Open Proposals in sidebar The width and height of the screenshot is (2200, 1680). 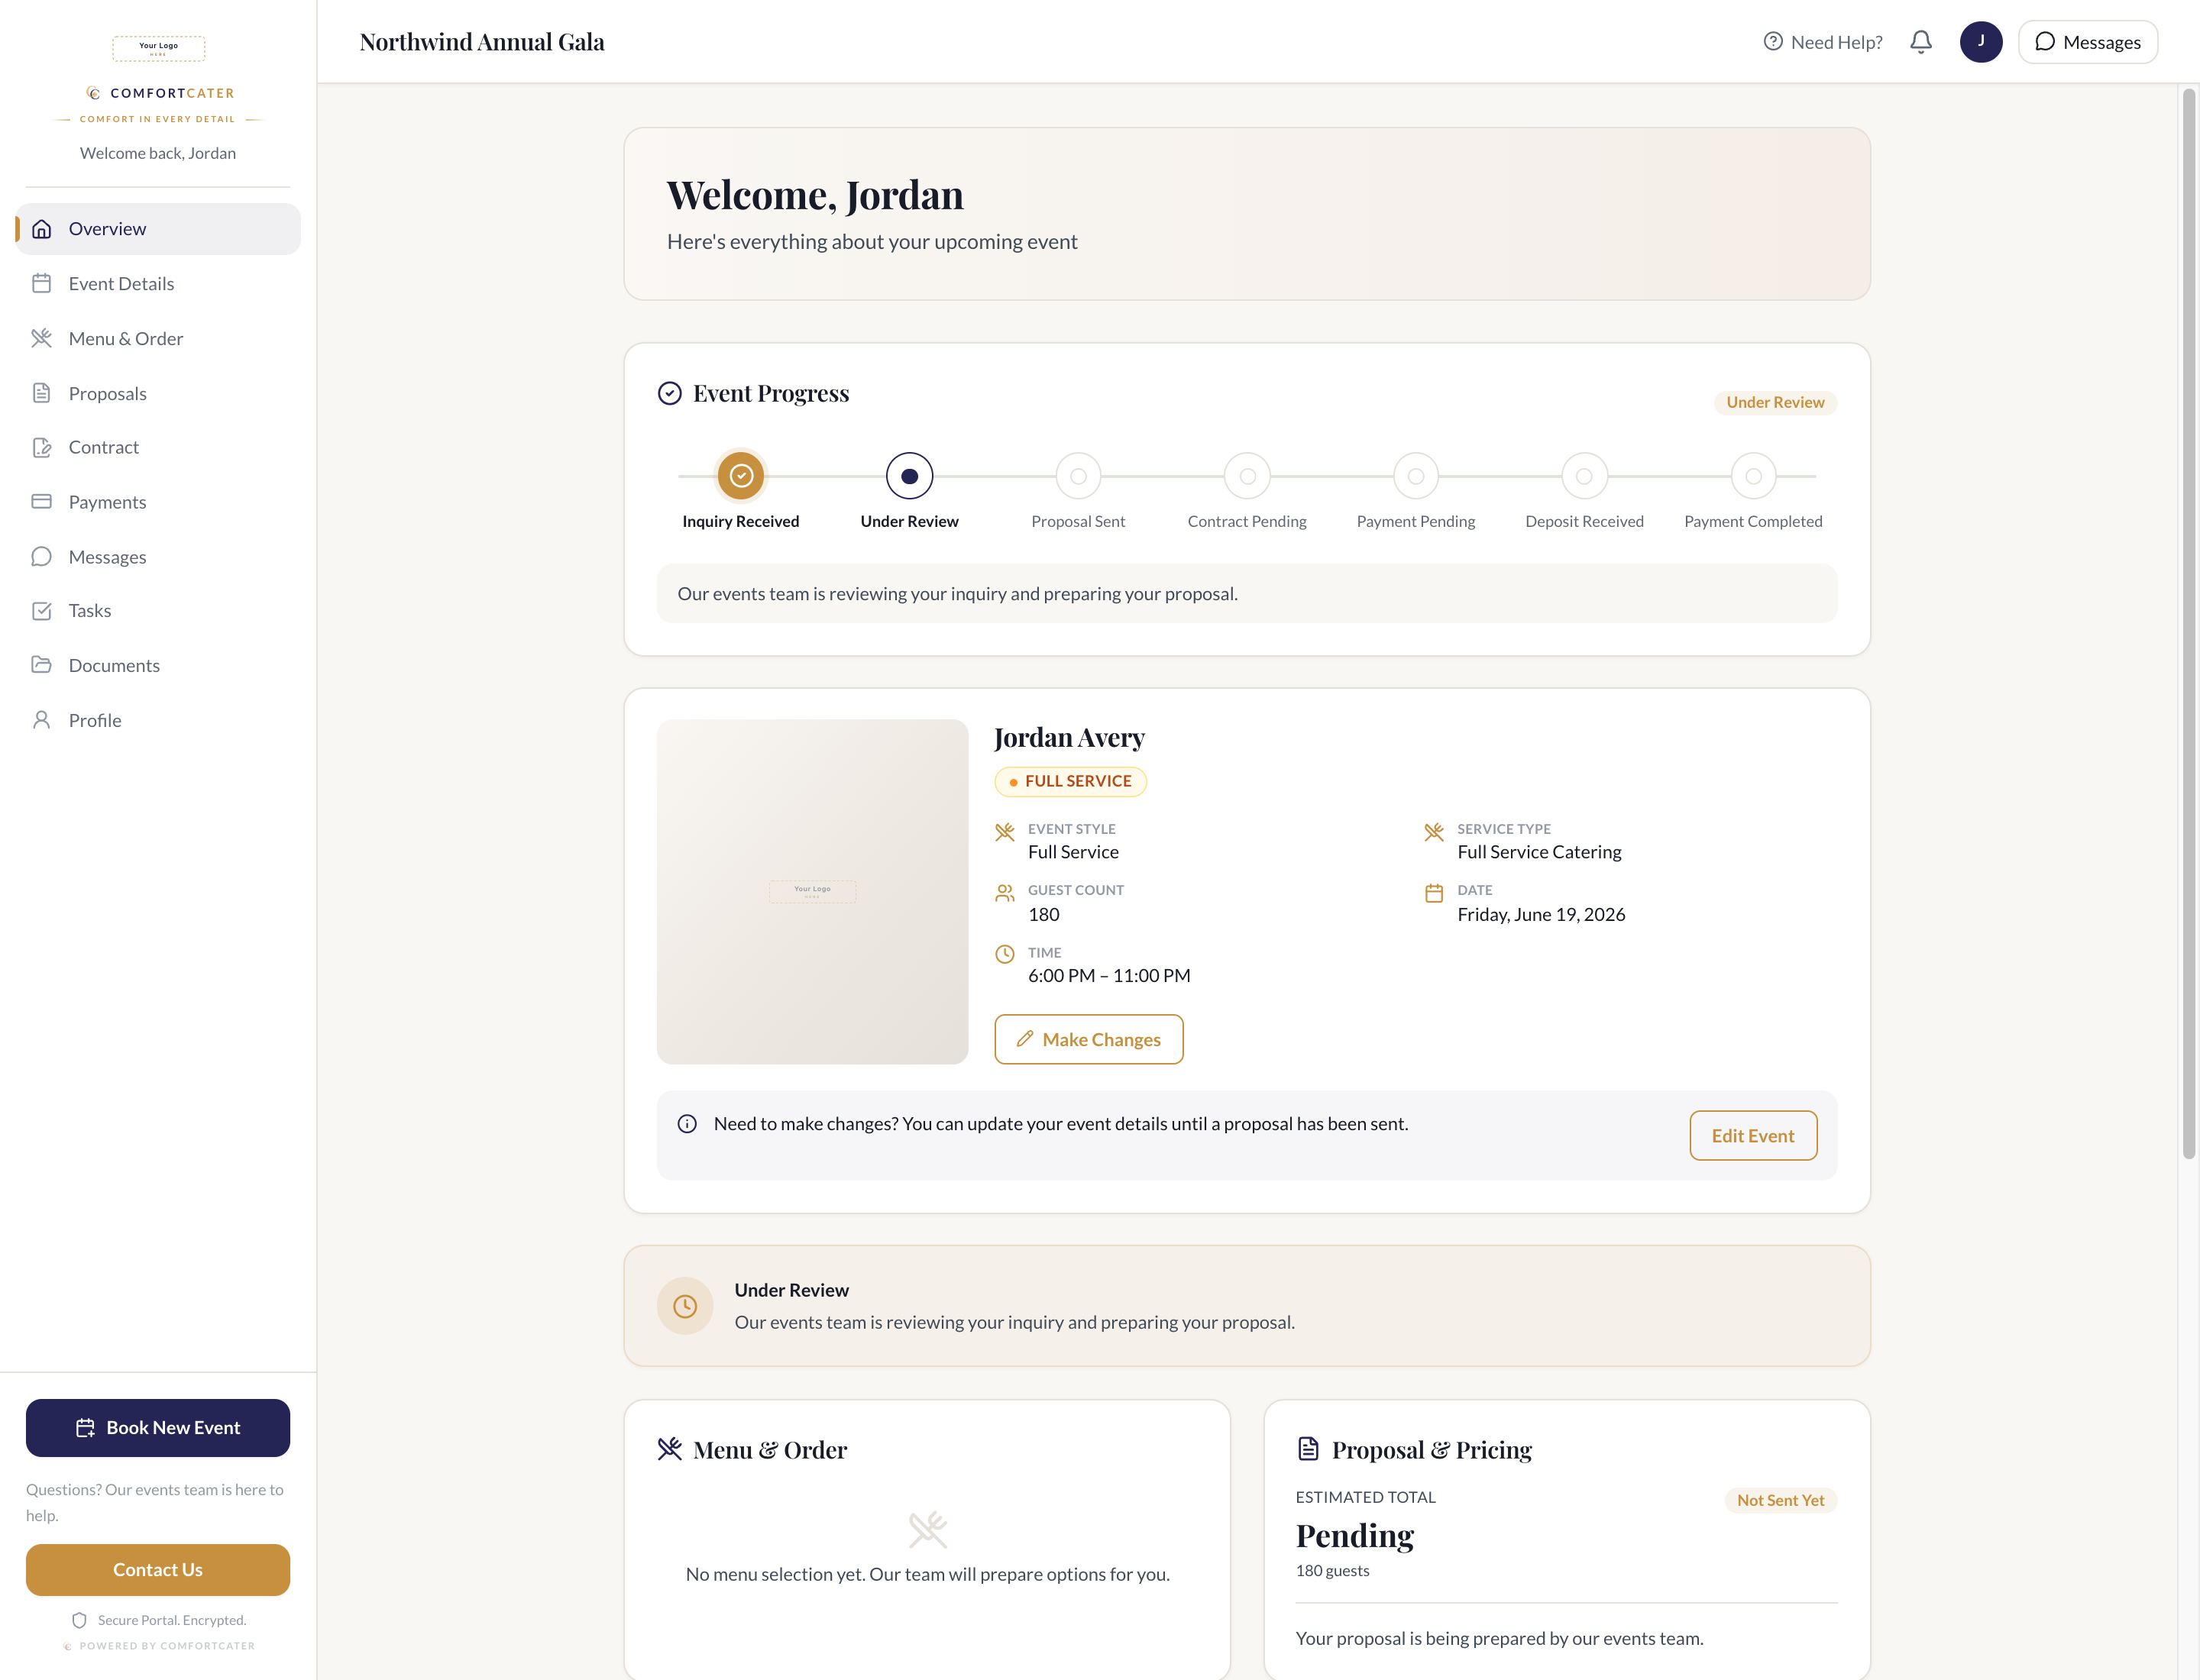click(158, 393)
